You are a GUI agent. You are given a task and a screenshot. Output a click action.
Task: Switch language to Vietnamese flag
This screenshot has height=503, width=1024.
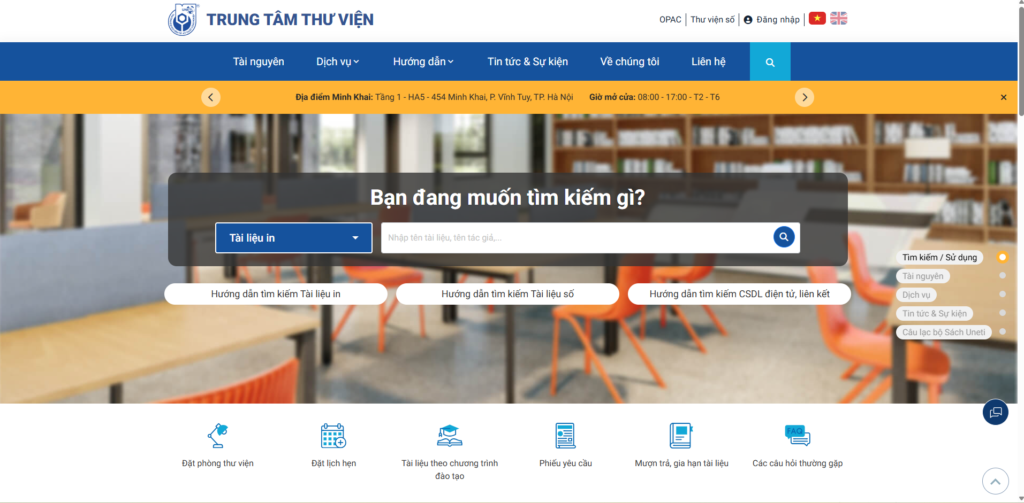tap(817, 19)
